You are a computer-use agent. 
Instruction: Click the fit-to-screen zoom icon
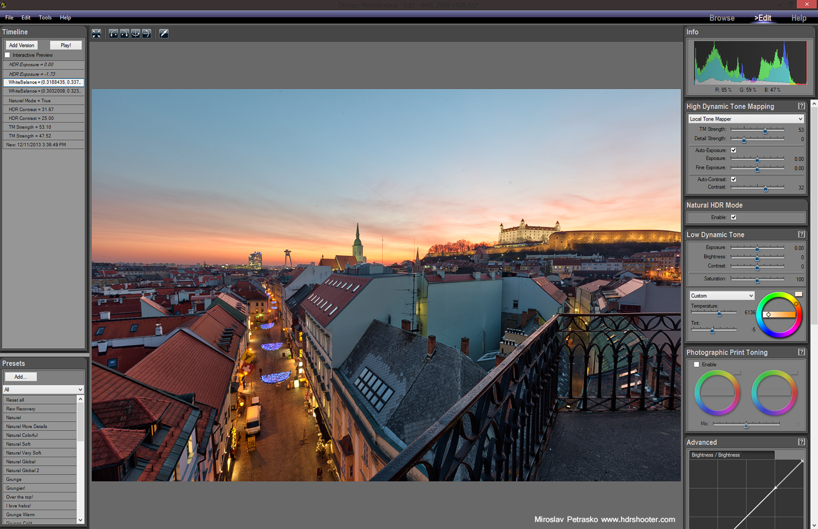[x=96, y=34]
